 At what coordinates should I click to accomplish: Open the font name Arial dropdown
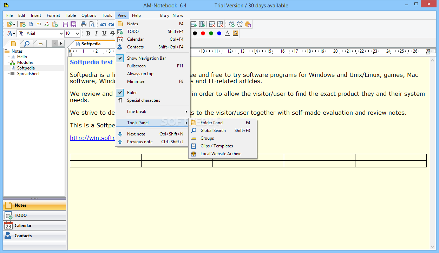(61, 33)
